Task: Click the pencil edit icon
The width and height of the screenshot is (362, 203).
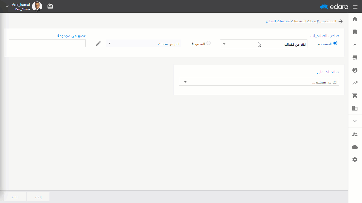Action: point(98,43)
